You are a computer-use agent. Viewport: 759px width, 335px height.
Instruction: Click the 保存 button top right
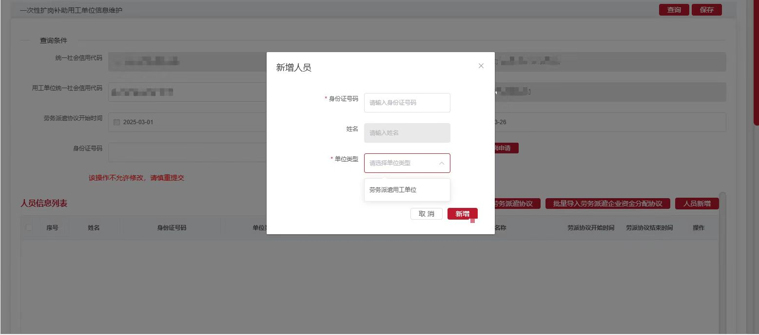pyautogui.click(x=707, y=9)
